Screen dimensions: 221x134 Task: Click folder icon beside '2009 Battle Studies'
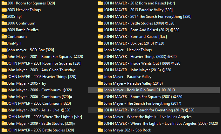pos(4,30)
